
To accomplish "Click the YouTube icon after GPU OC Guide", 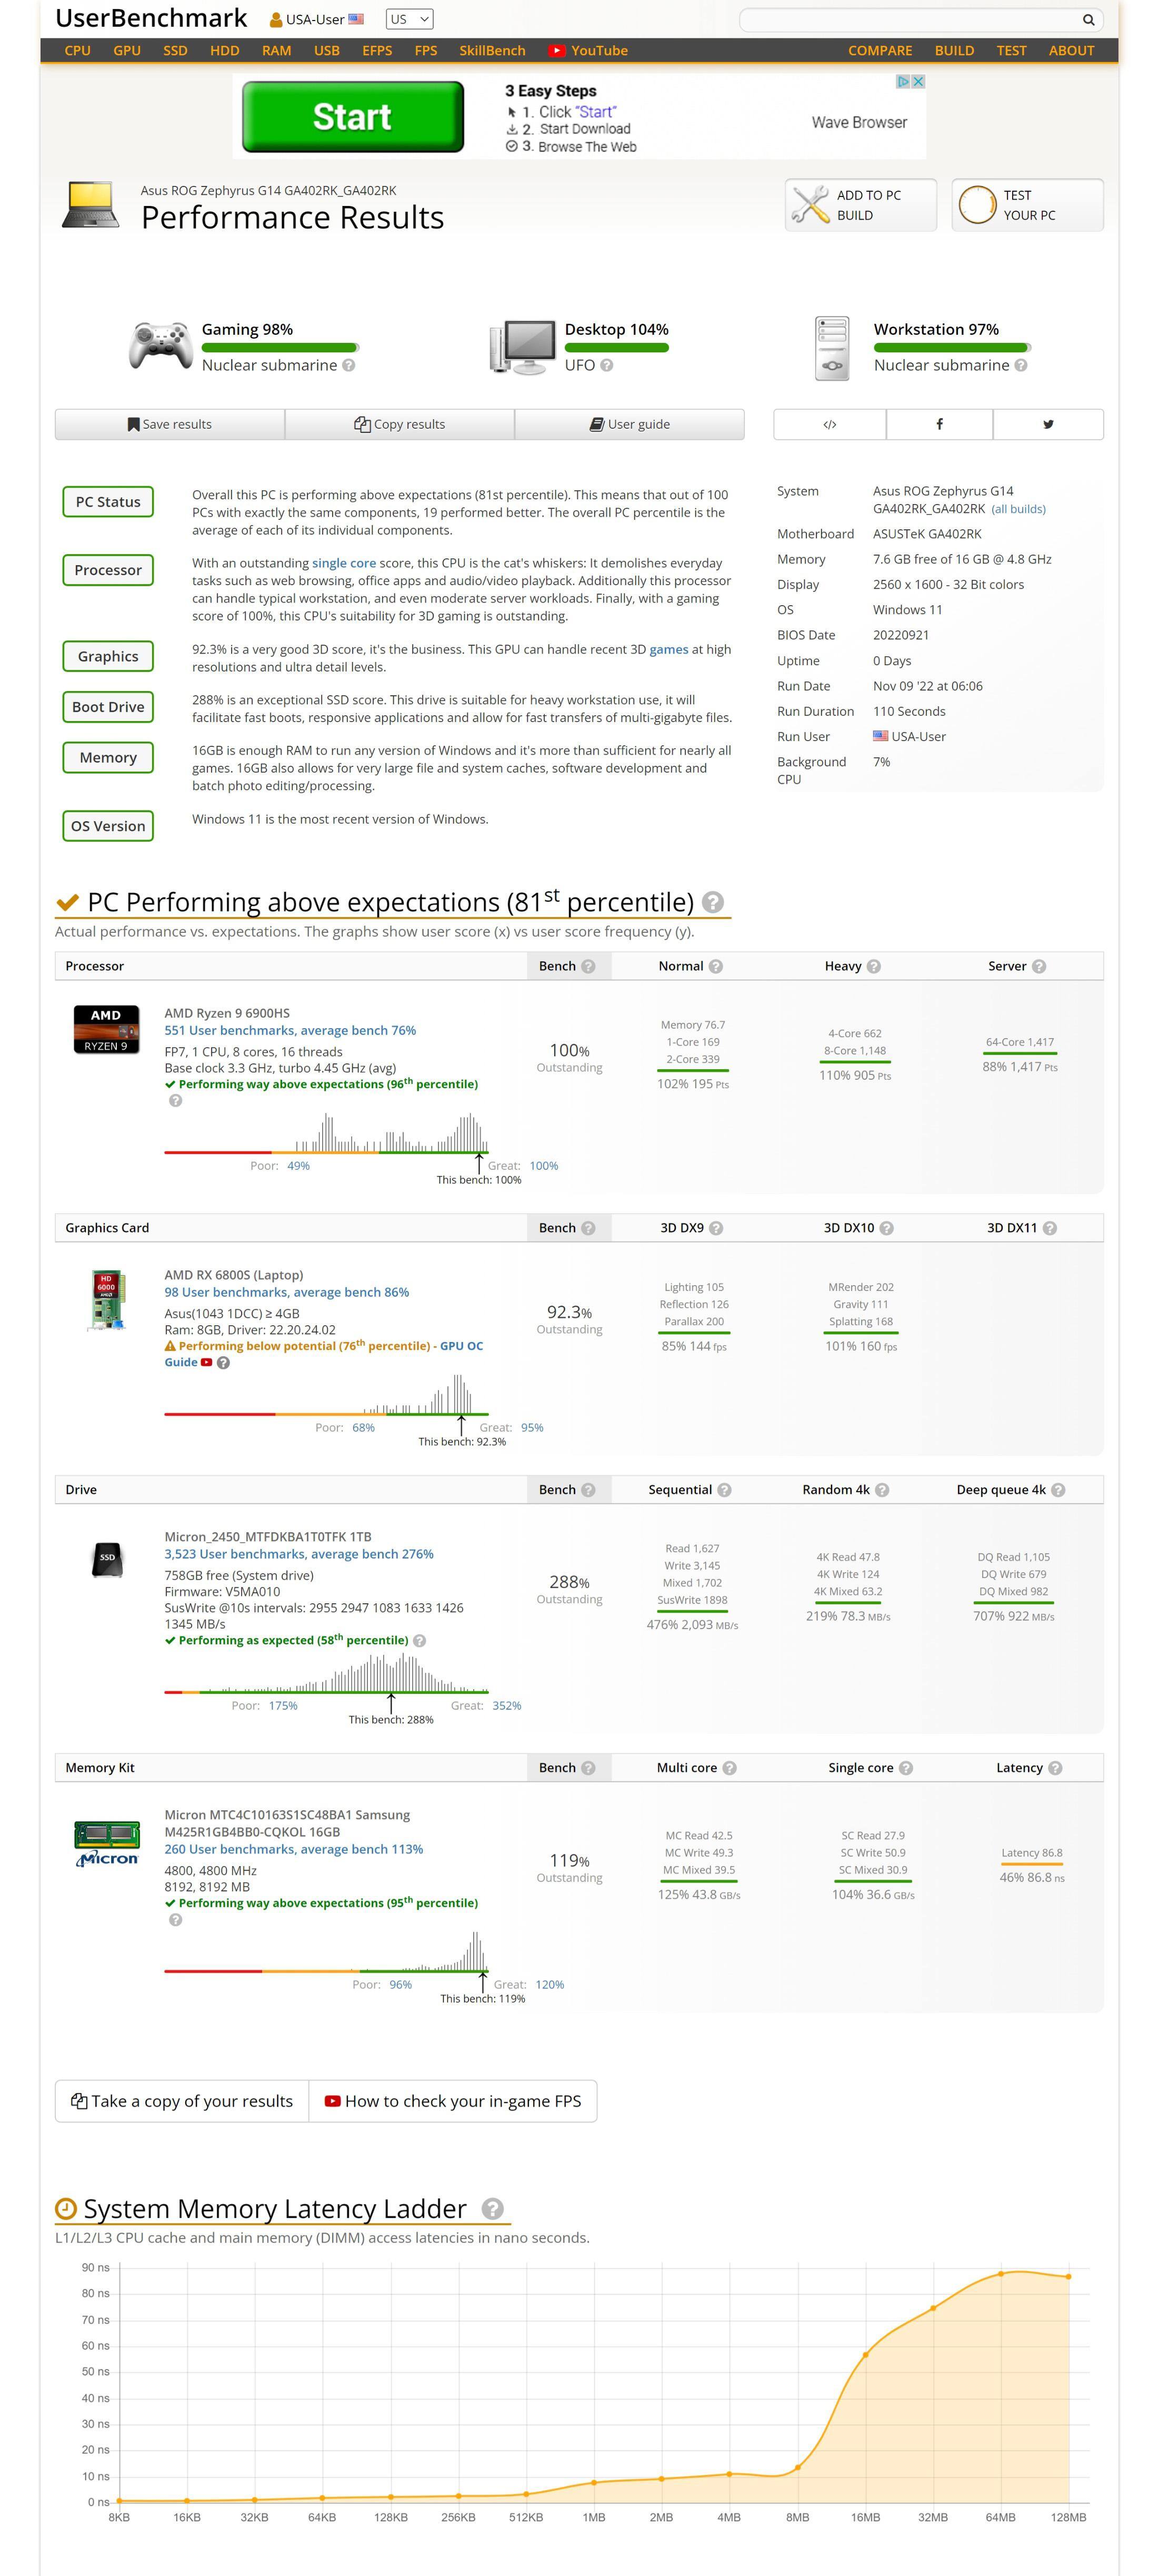I will click(x=206, y=1362).
